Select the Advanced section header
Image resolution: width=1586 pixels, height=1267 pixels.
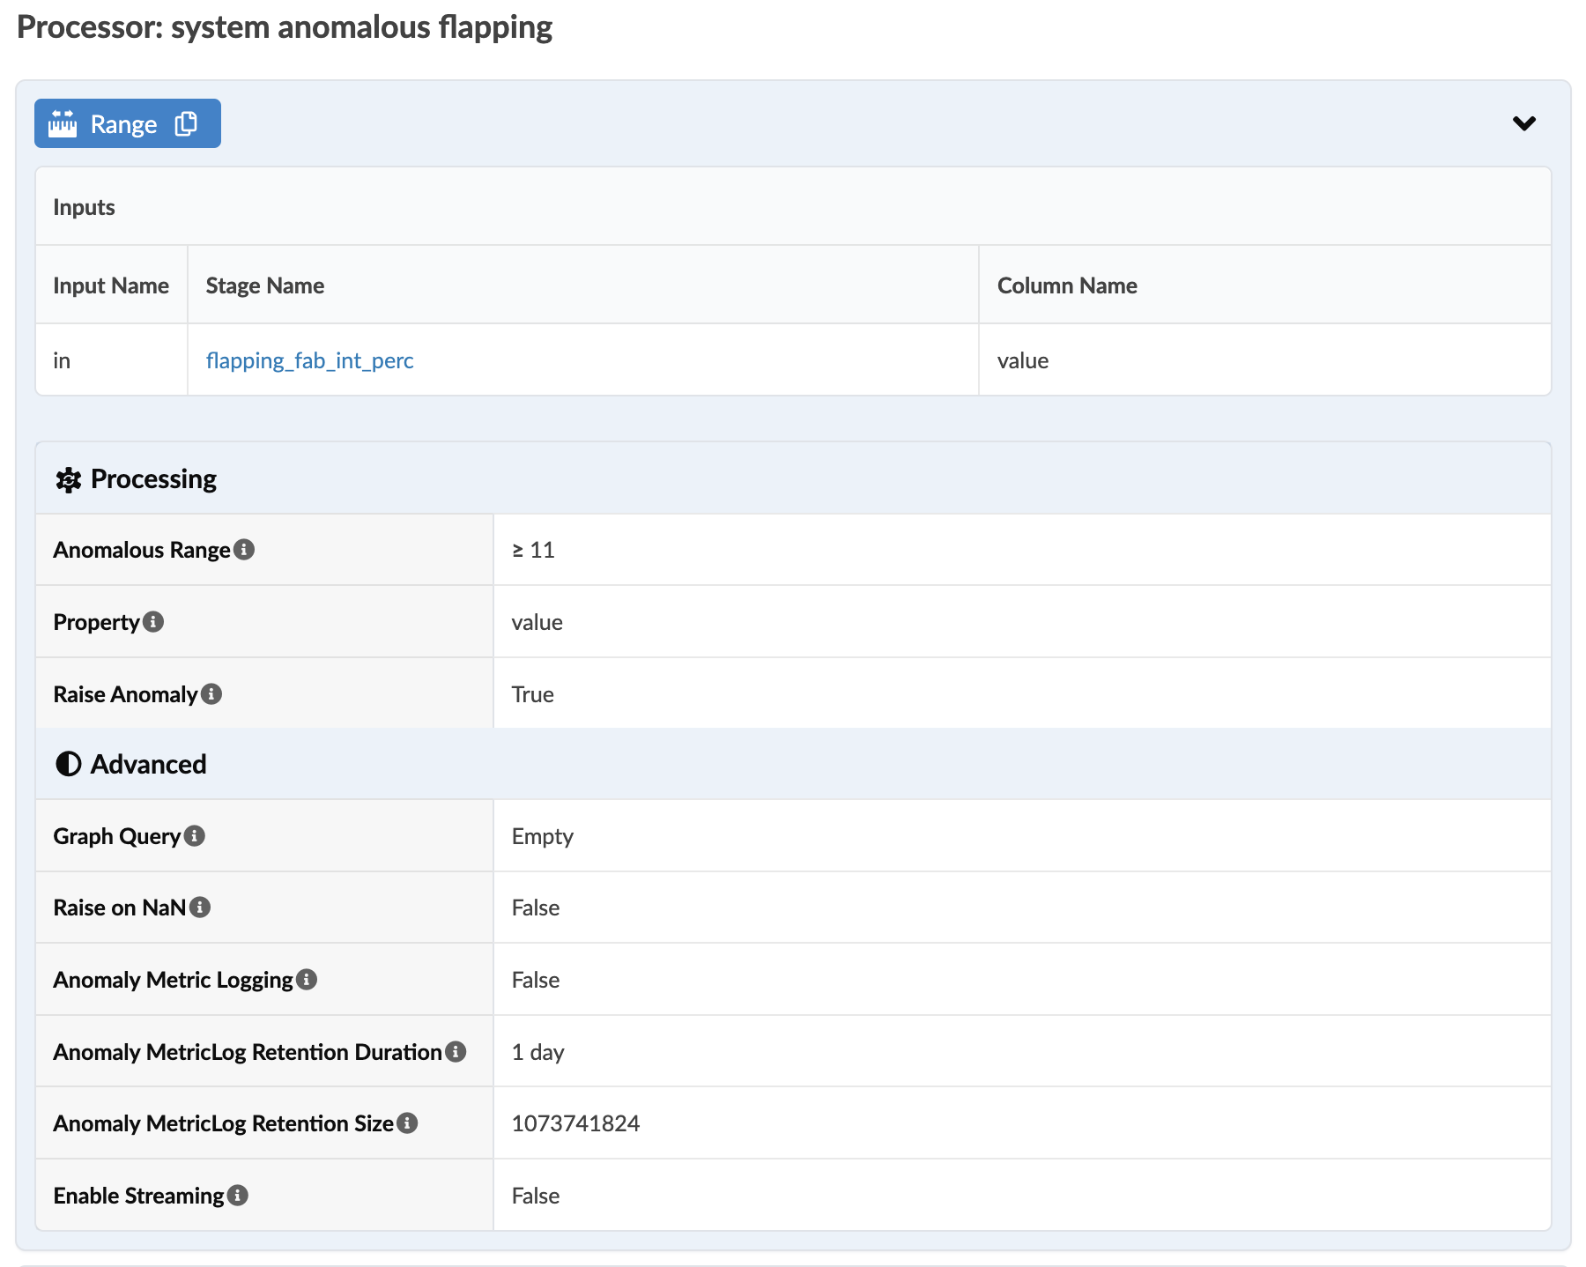point(148,764)
